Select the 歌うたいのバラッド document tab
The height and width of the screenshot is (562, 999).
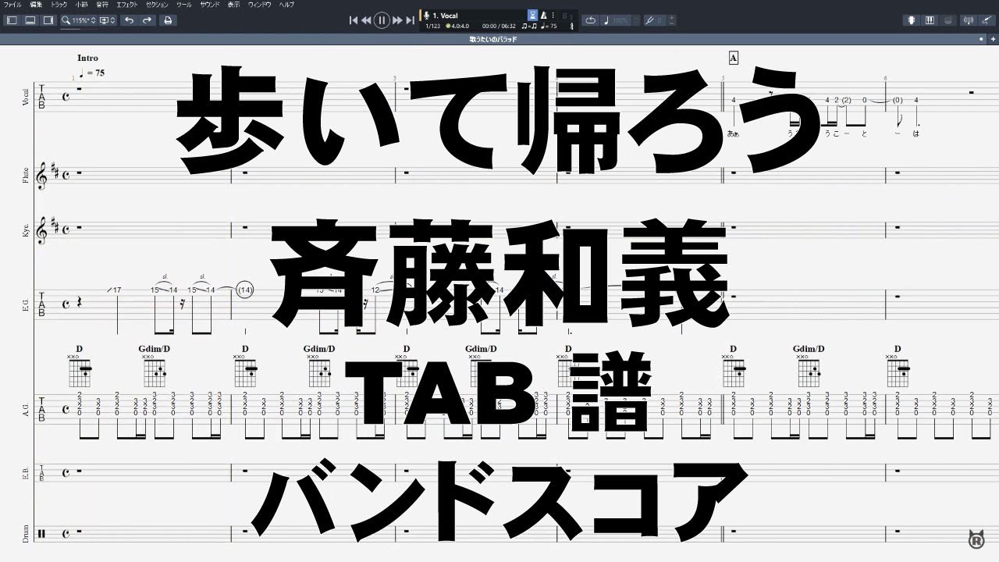(493, 38)
